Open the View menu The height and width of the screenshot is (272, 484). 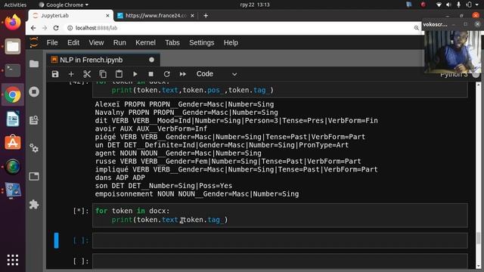click(96, 42)
